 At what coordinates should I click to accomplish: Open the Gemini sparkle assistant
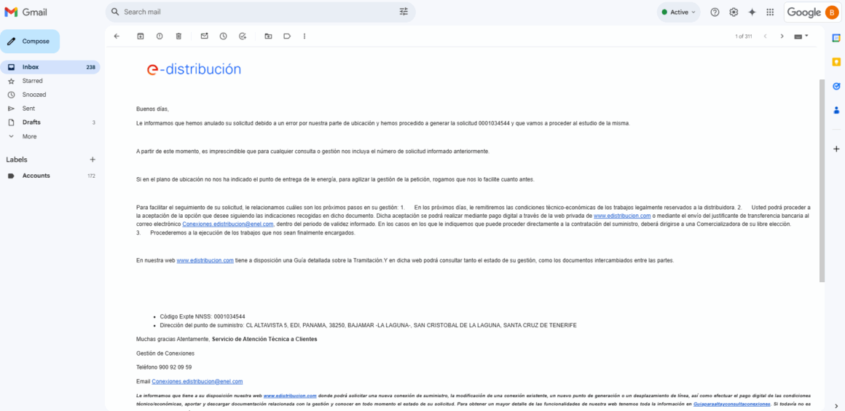752,12
